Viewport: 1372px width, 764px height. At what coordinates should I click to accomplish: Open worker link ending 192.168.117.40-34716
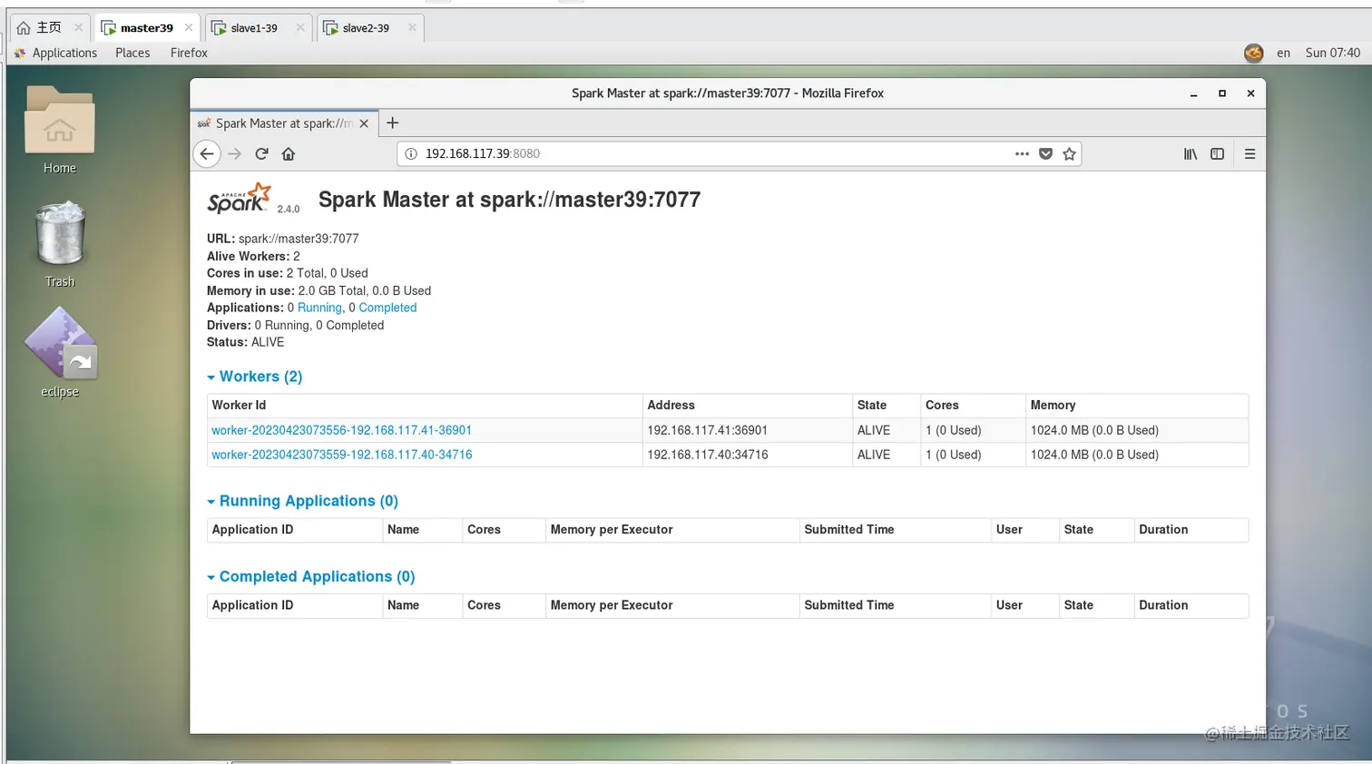(342, 455)
